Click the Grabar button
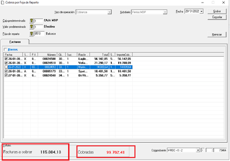This screenshot has width=230, height=161. coord(217,11)
